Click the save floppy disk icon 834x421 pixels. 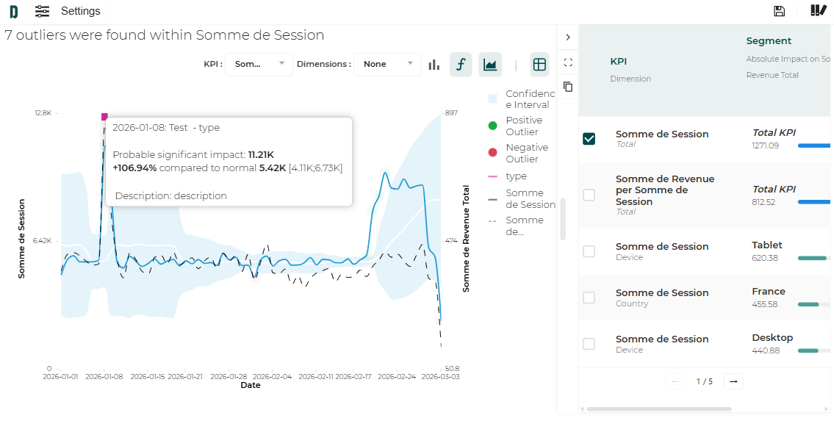click(x=779, y=11)
